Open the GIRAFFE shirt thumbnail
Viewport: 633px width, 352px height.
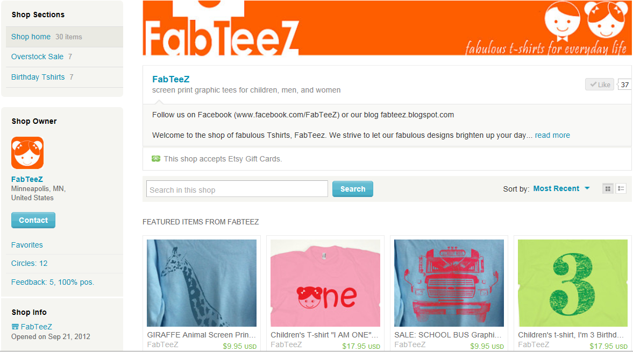coord(202,283)
